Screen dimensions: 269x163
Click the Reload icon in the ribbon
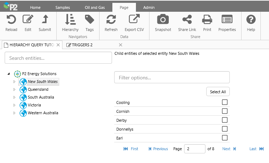(11, 20)
